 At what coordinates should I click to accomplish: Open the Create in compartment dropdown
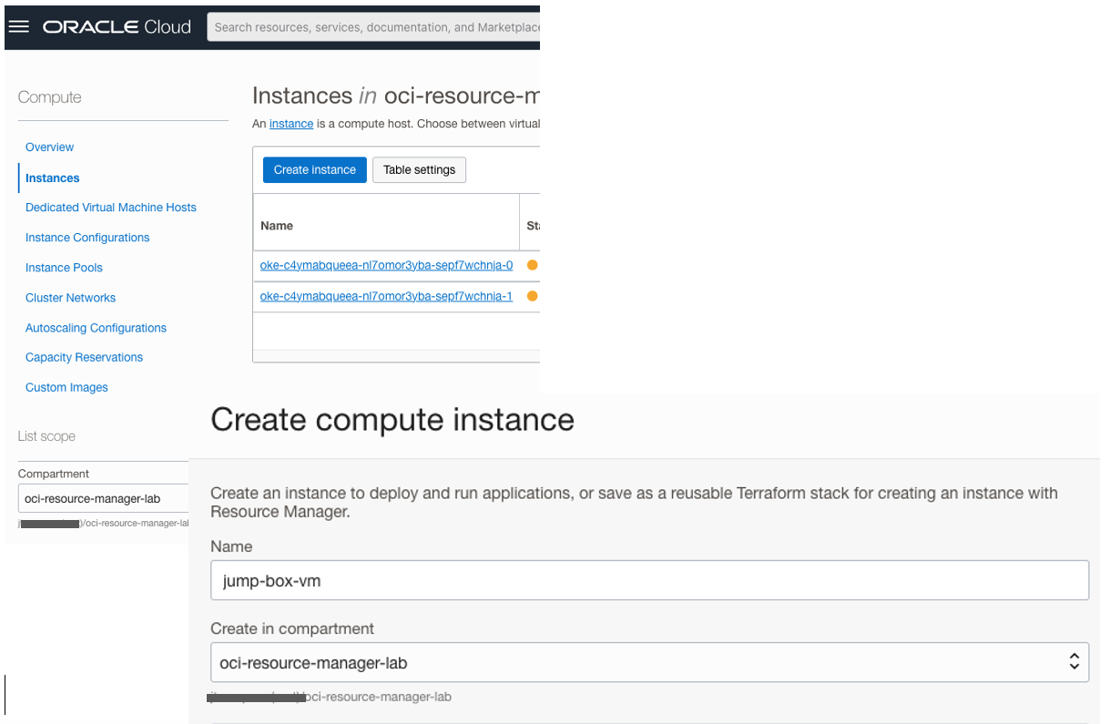tap(649, 662)
